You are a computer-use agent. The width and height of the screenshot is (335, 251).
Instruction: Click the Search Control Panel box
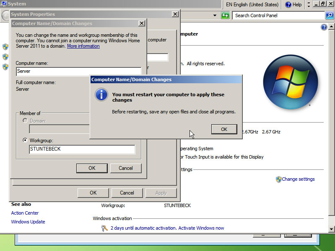pyautogui.click(x=278, y=15)
